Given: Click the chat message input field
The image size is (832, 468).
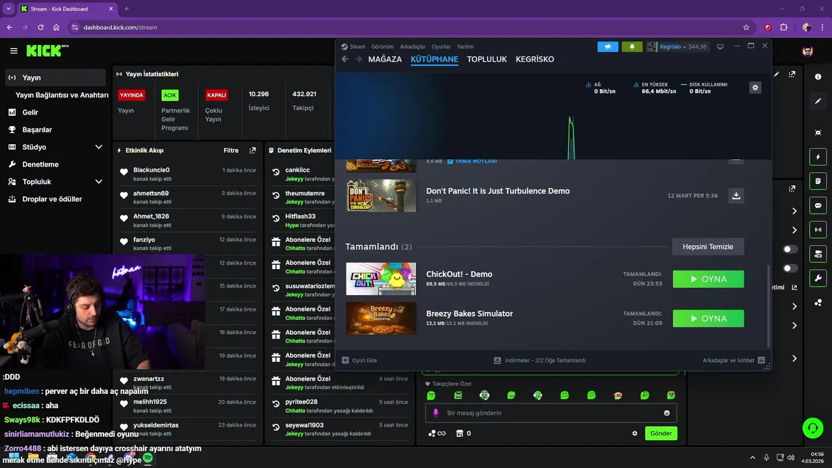Looking at the screenshot, I should pyautogui.click(x=551, y=413).
